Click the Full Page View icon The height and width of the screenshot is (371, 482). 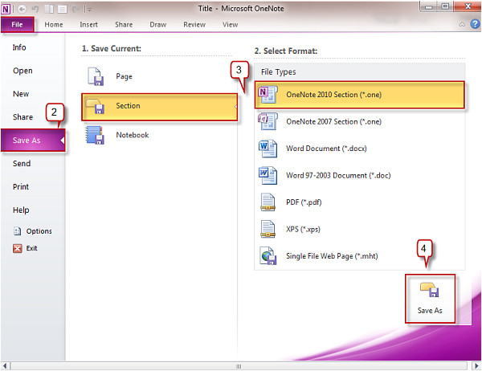(x=63, y=9)
